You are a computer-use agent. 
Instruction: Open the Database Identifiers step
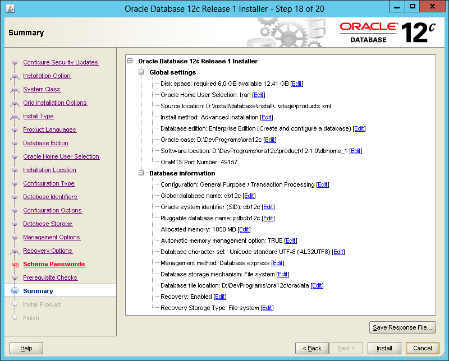tap(50, 197)
